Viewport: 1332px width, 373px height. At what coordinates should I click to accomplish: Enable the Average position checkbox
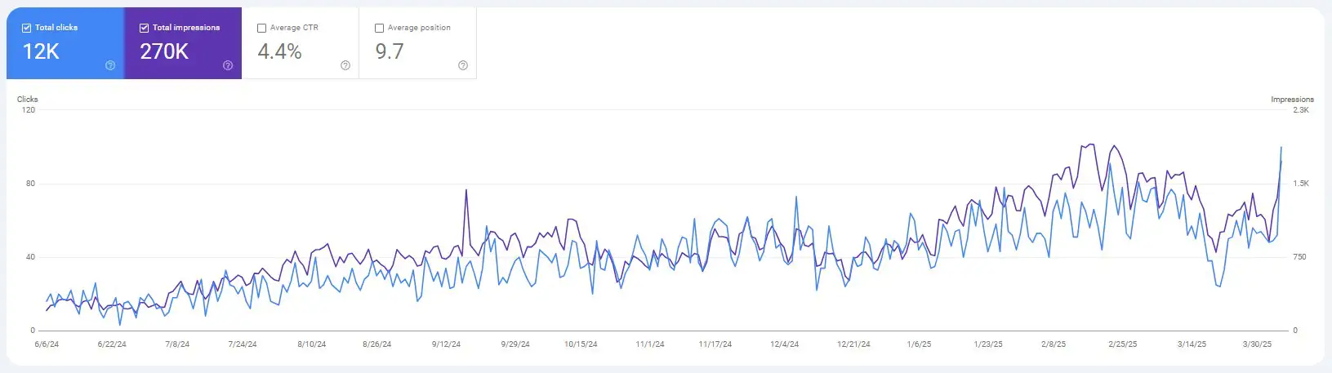[x=379, y=28]
